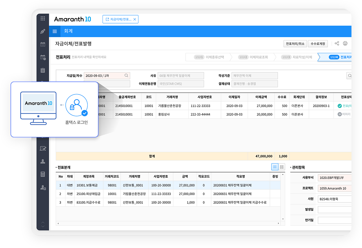The height and width of the screenshot is (248, 362).
Task: Click the 계정과목 column header
Action: [89, 176]
